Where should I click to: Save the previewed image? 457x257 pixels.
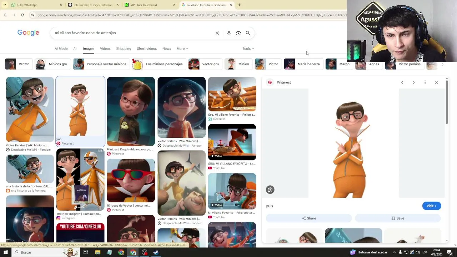(398, 218)
